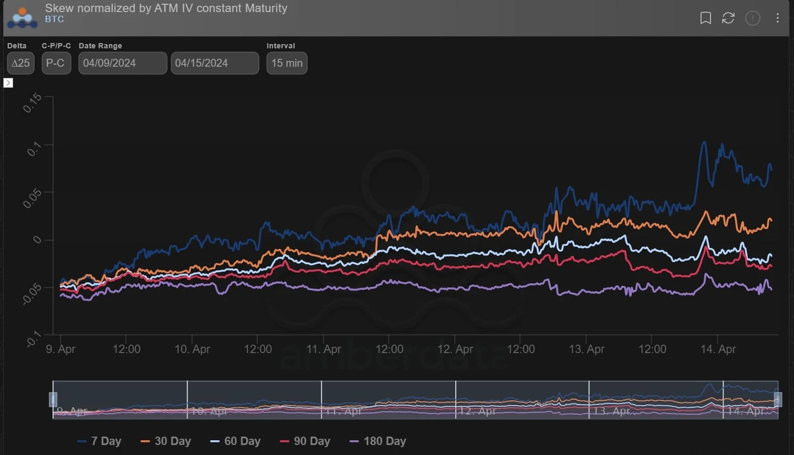Edit the start date 04/09/2024 field
The height and width of the screenshot is (455, 794).
click(x=123, y=63)
